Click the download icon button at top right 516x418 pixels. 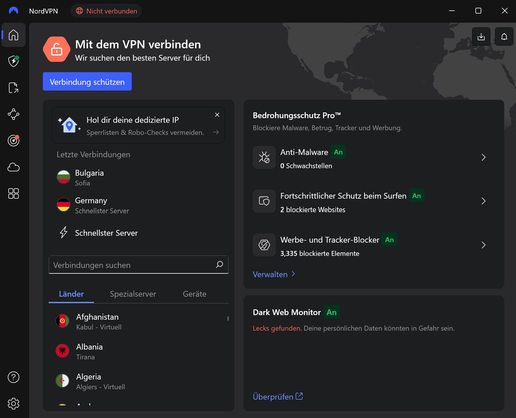(481, 37)
